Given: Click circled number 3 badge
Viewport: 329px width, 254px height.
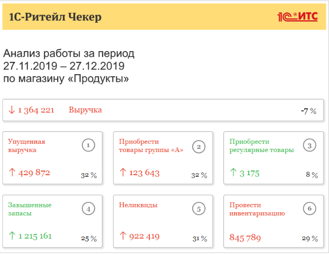Looking at the screenshot, I should click(309, 146).
